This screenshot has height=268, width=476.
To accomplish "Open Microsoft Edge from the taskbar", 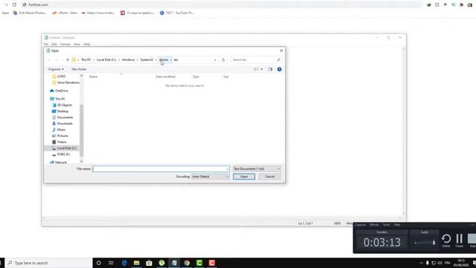I will (x=124, y=263).
